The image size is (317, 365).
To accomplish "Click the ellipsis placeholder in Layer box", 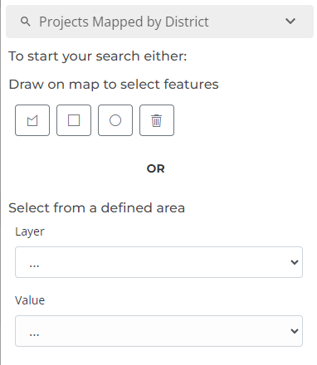I will click(x=34, y=265).
